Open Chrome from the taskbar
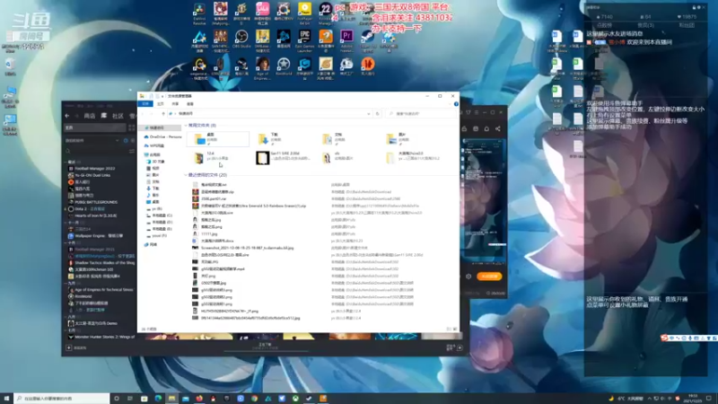This screenshot has height=404, width=718. click(254, 399)
